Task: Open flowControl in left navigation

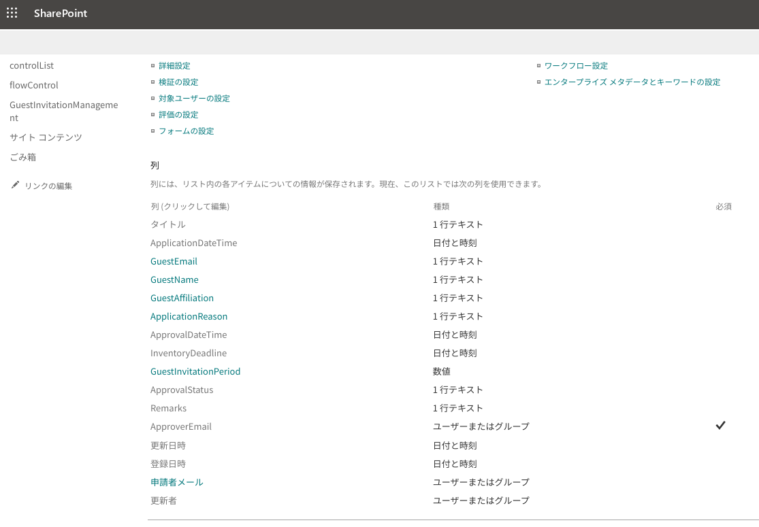Action: pos(34,86)
